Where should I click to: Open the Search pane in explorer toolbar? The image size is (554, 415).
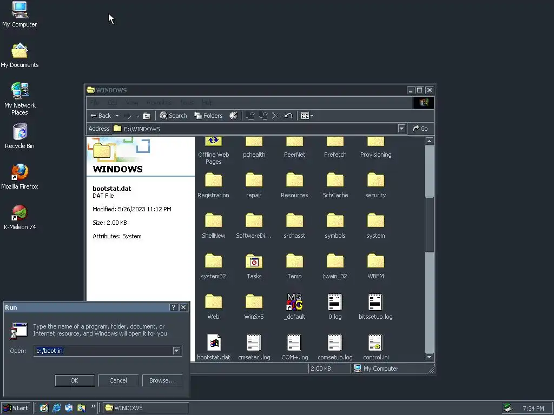[173, 116]
